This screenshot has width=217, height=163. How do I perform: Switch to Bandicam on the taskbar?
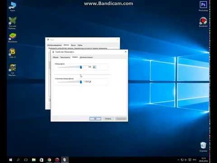57,160
